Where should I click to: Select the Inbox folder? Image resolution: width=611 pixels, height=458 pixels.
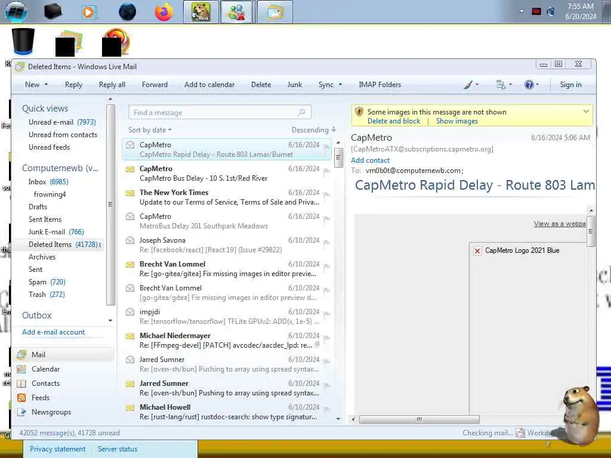click(48, 182)
